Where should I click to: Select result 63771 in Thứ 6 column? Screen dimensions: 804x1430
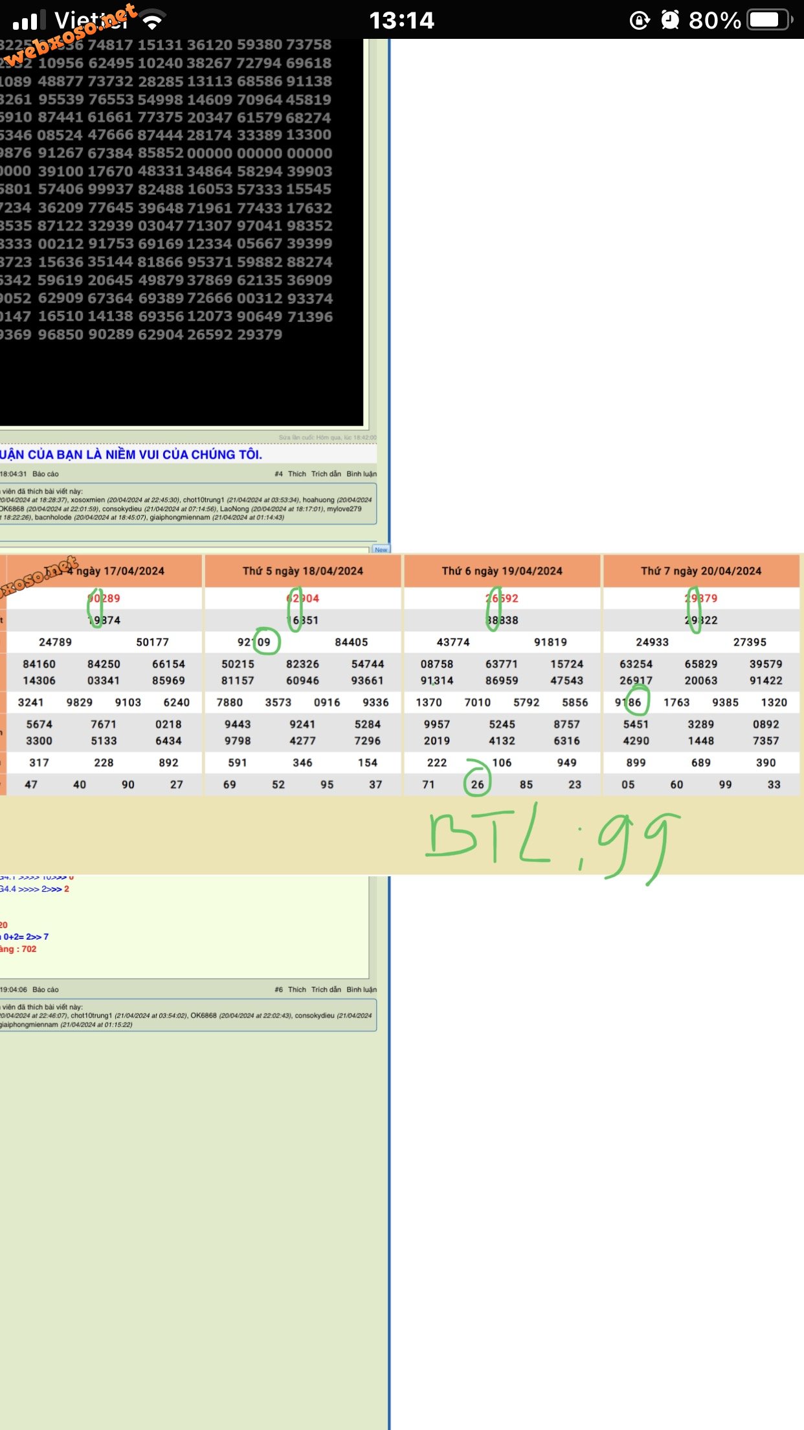(x=502, y=664)
